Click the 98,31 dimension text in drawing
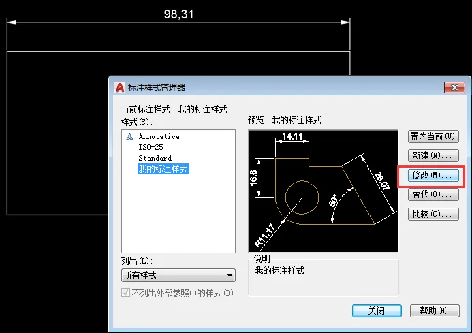Image resolution: width=472 pixels, height=333 pixels. (178, 14)
